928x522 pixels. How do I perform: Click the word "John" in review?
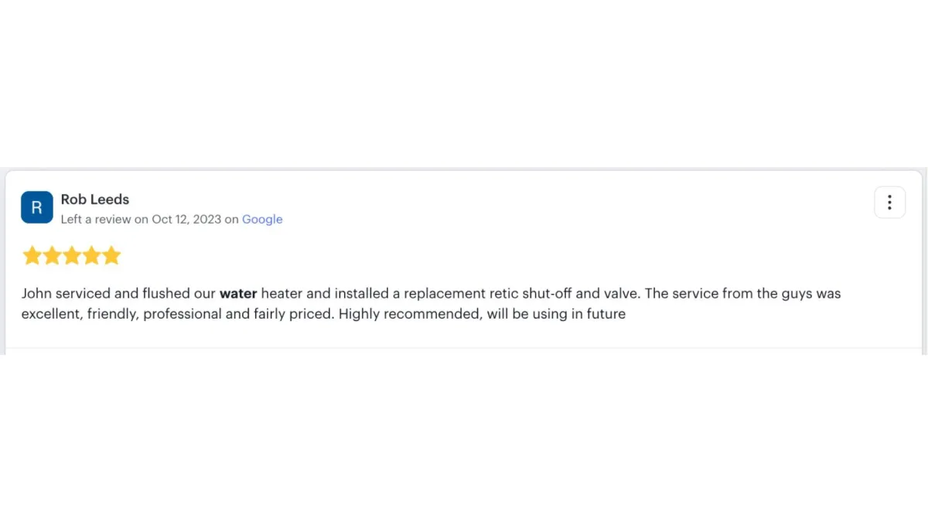(36, 294)
